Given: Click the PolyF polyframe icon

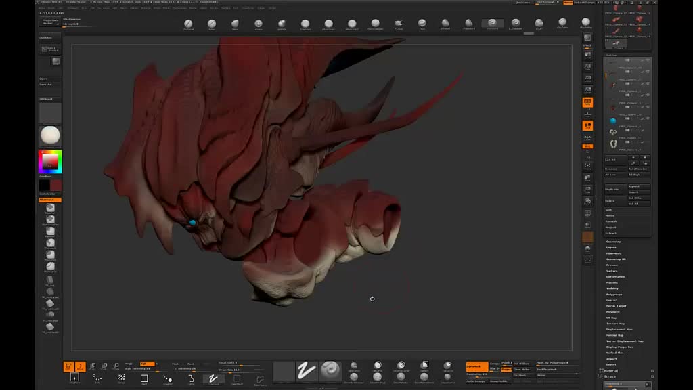Looking at the screenshot, I should (587, 213).
